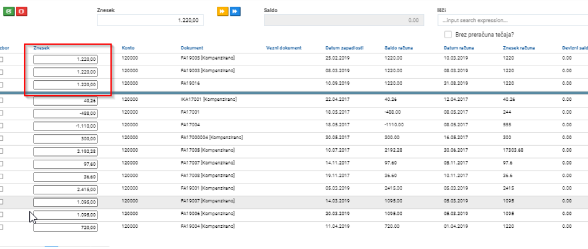Tick the selection checkbox for IKA17001 row

click(1, 100)
